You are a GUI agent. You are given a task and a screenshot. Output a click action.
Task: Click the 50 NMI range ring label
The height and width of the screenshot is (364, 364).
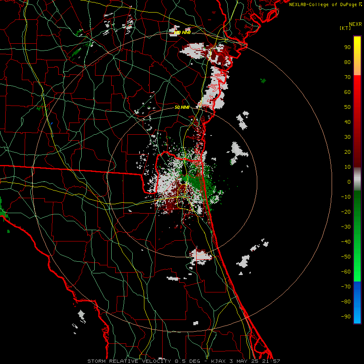[x=182, y=107]
